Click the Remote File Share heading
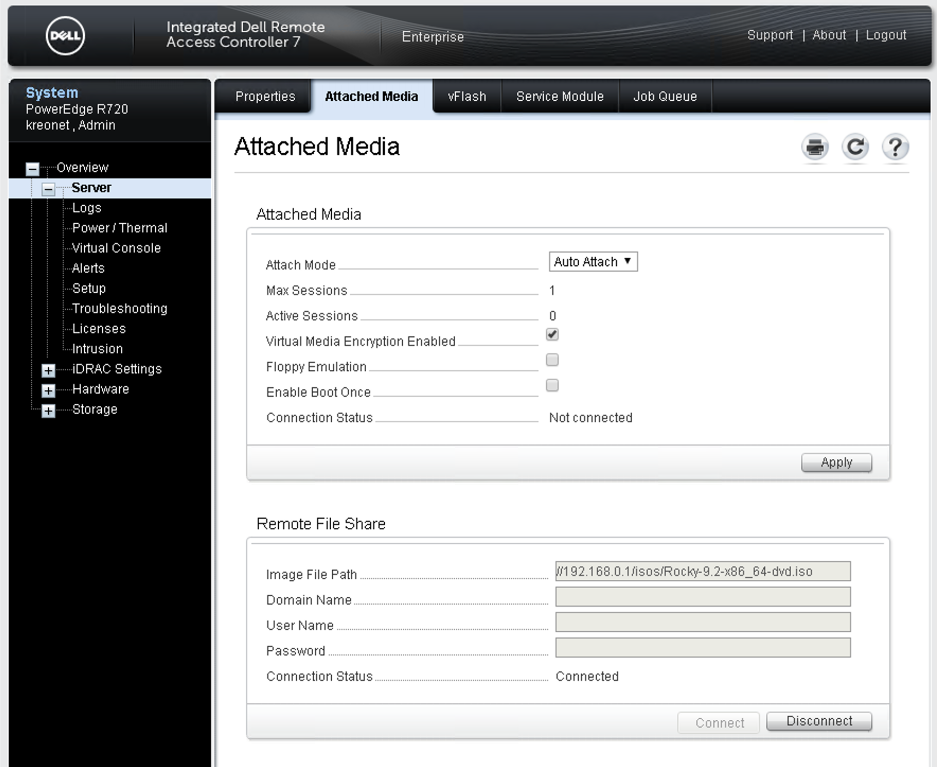Screen dimensions: 937x767 point(321,524)
